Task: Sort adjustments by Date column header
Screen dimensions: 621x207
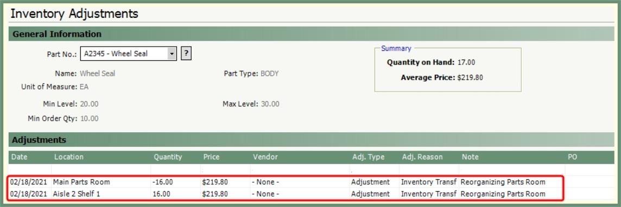Action: click(x=19, y=157)
